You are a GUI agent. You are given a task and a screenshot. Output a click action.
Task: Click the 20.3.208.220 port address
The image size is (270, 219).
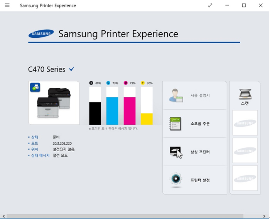tap(62, 144)
